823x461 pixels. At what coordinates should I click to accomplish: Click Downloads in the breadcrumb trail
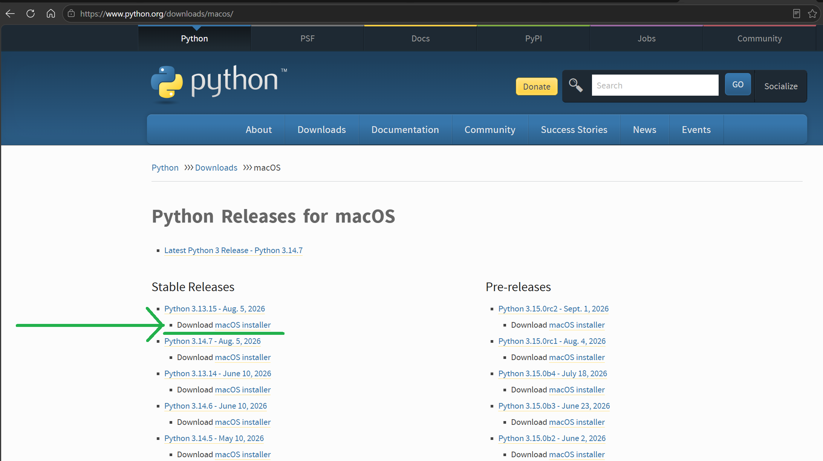point(216,168)
